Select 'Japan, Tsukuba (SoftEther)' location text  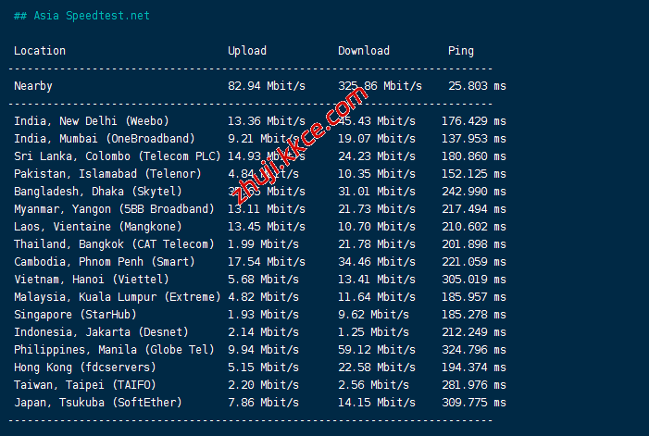[x=98, y=403]
